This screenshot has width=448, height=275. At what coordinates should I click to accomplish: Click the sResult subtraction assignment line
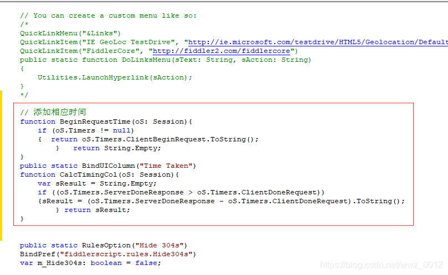[x=222, y=201]
